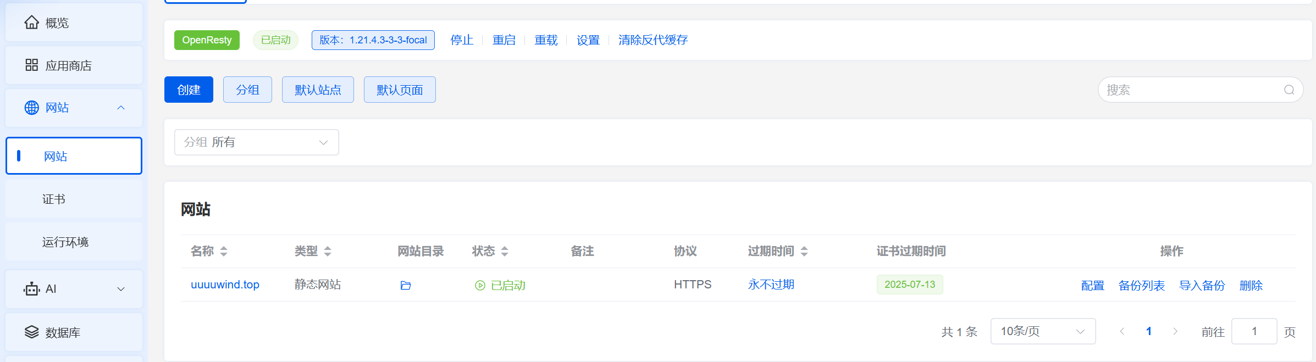Stop OpenResty via the 停止 link
Viewport: 1316px width, 362px height.
click(462, 40)
